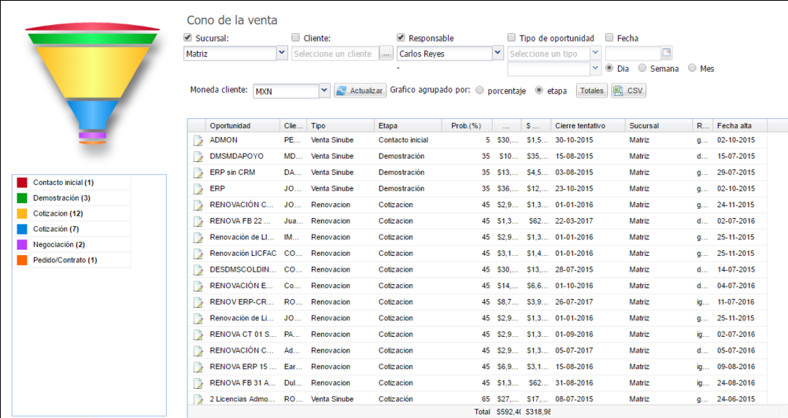
Task: Enable the Cliente filter checkbox
Action: coord(295,37)
